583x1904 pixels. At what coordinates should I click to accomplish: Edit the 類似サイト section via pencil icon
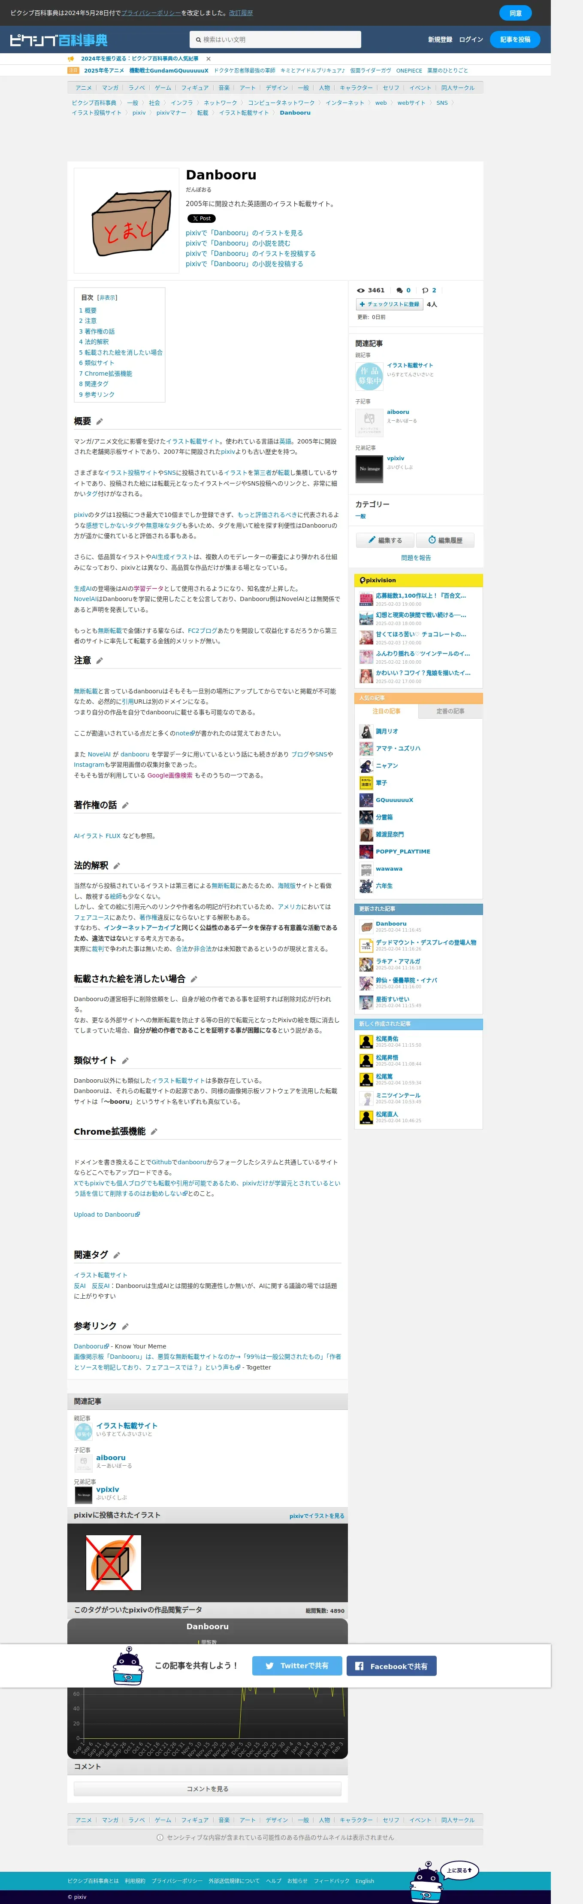coord(125,1061)
